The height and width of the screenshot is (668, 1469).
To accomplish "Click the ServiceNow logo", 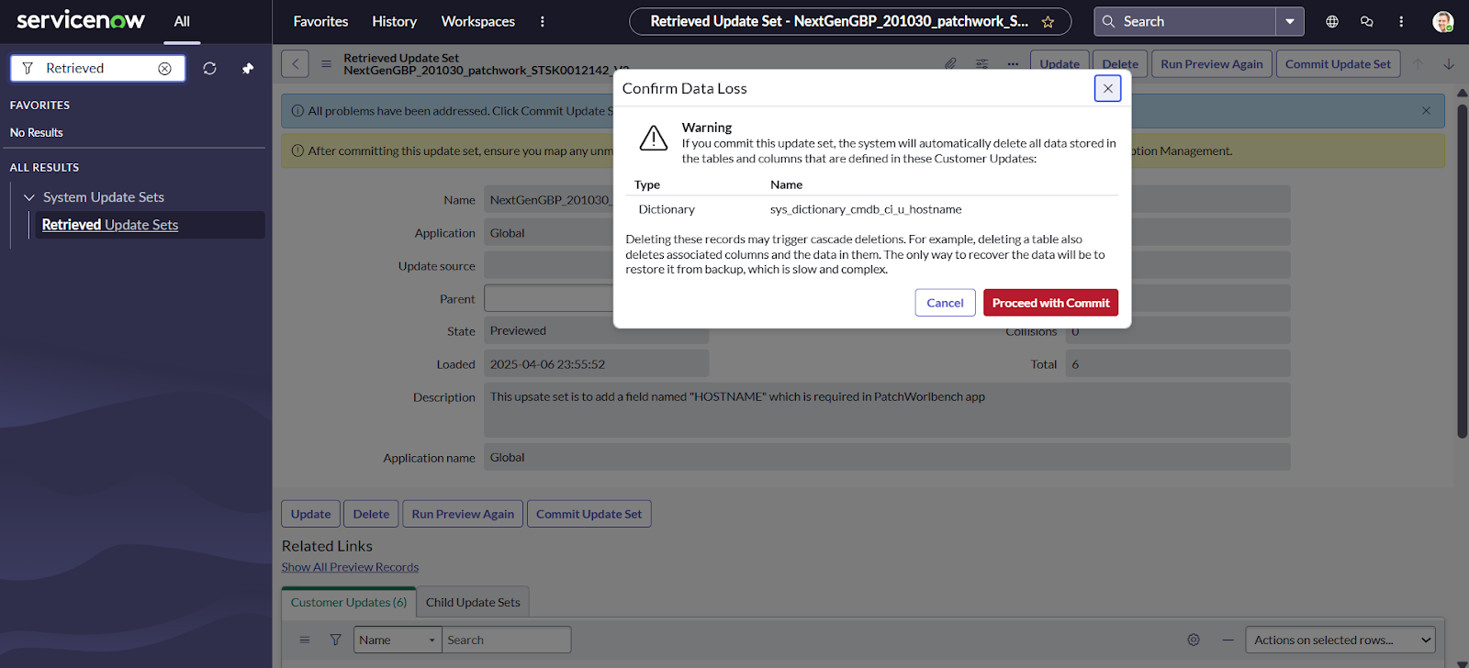I will (x=81, y=20).
